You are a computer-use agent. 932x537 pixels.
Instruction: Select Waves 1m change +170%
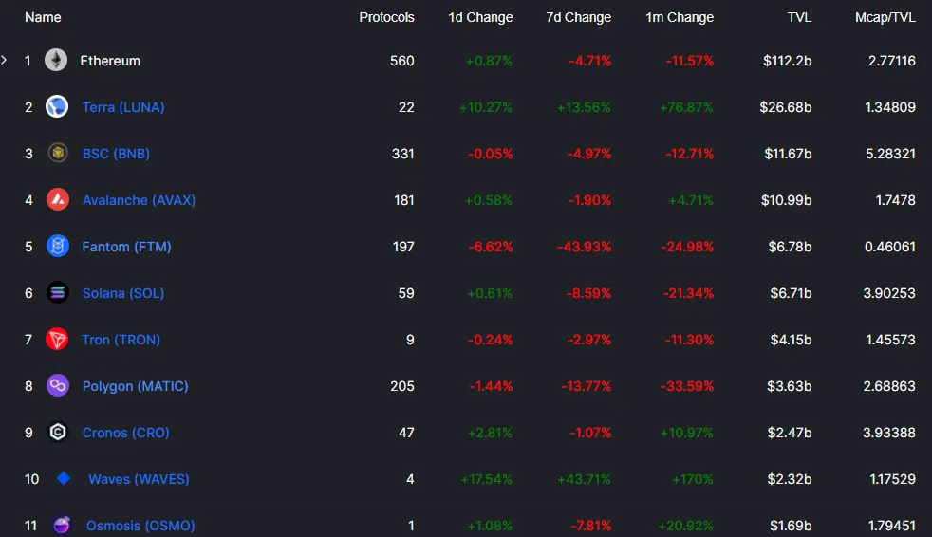pyautogui.click(x=693, y=479)
